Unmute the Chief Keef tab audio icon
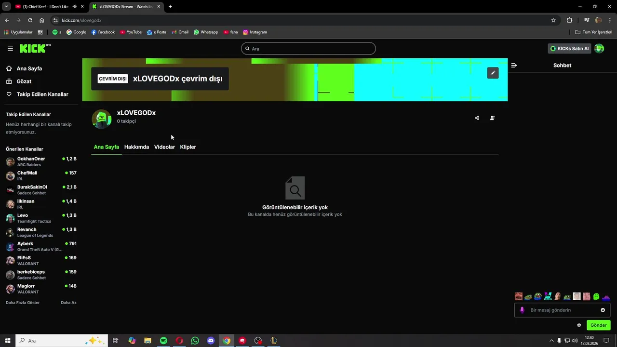 point(75,7)
